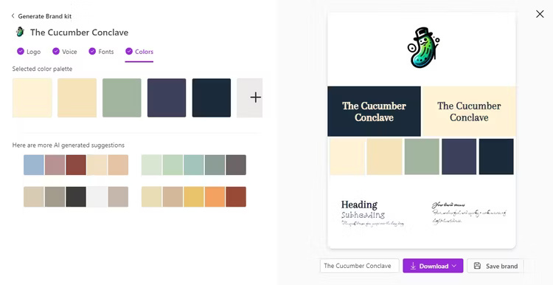Choose the yellow-orange suggested palette
The width and height of the screenshot is (553, 285).
tap(194, 196)
